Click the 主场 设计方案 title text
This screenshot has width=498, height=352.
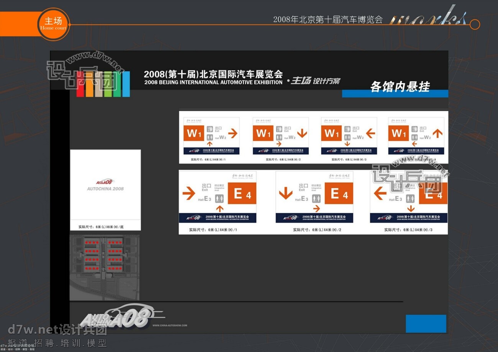pyautogui.click(x=315, y=81)
